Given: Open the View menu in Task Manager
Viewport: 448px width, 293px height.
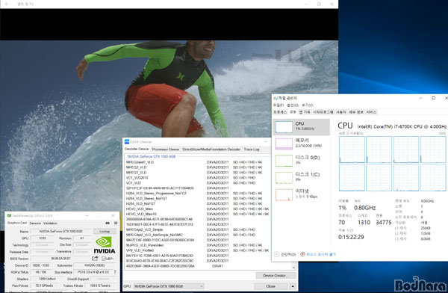Looking at the screenshot, I should pos(308,105).
